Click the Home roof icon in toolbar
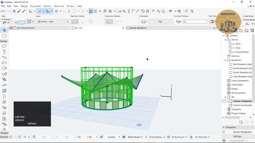255x143 pixels. click(x=147, y=11)
